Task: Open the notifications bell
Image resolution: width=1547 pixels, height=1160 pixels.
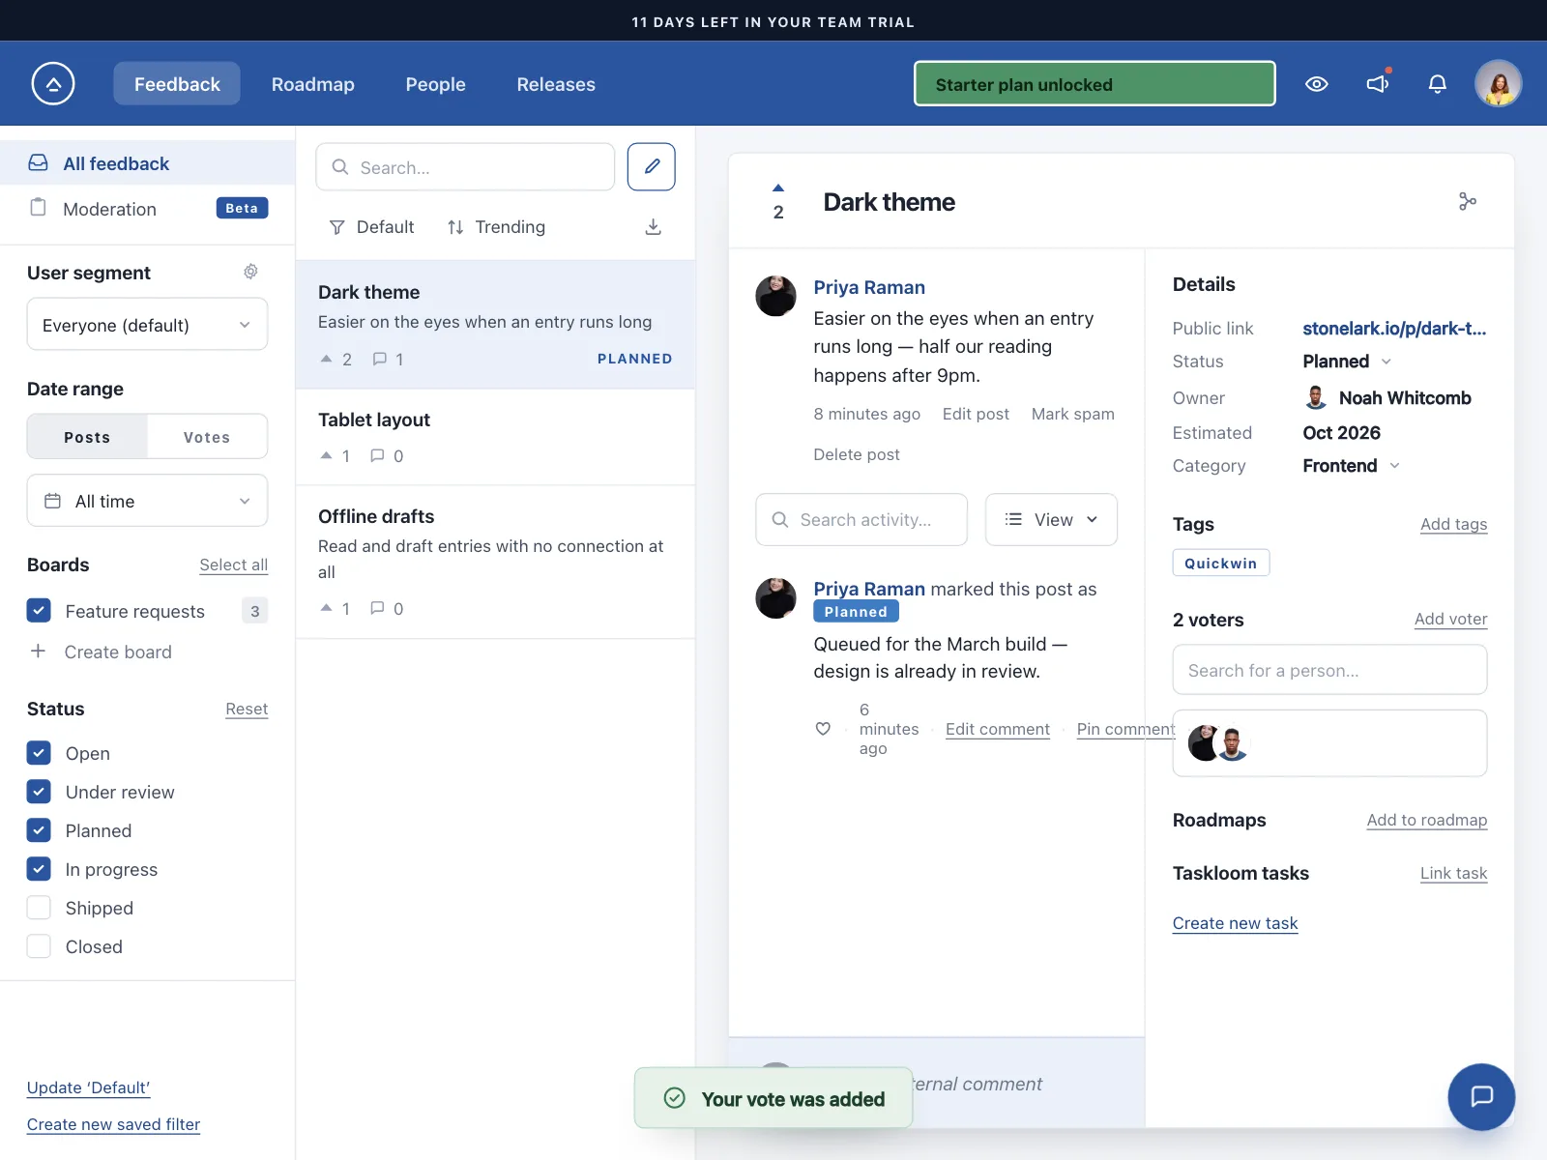Action: 1438,84
